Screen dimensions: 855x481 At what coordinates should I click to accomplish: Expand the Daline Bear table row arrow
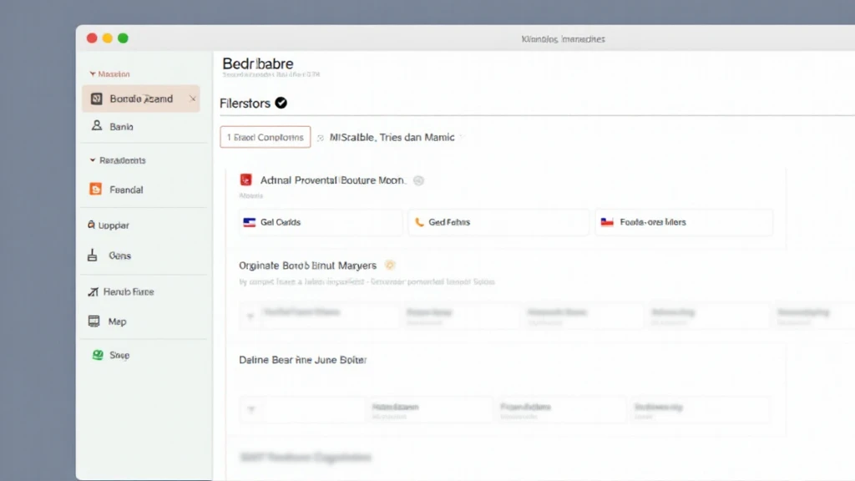pos(251,409)
